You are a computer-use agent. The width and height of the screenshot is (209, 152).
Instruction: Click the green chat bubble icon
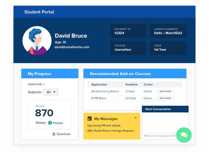coord(184,135)
